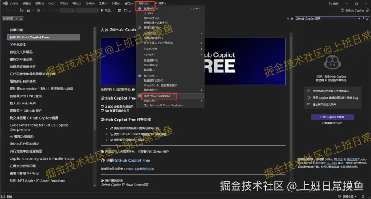Open the GitHub Copilot Free hyperlink

132,160
